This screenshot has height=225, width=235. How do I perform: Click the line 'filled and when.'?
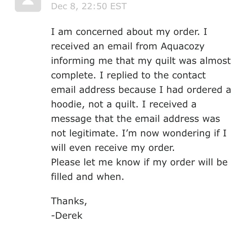87,177
